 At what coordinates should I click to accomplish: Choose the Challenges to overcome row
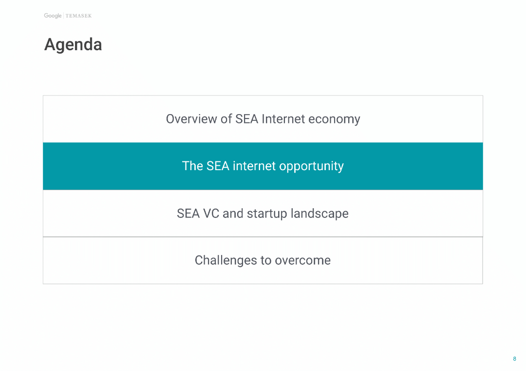[263, 260]
